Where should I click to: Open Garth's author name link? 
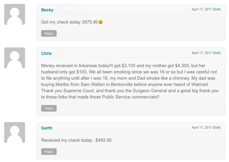[x=47, y=128]
